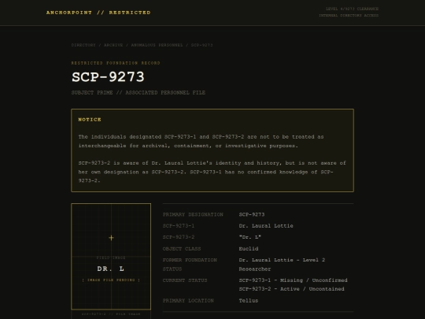This screenshot has width=425, height=319.
Task: Open the DIRECTORY breadcrumb link
Action: pyautogui.click(x=83, y=45)
